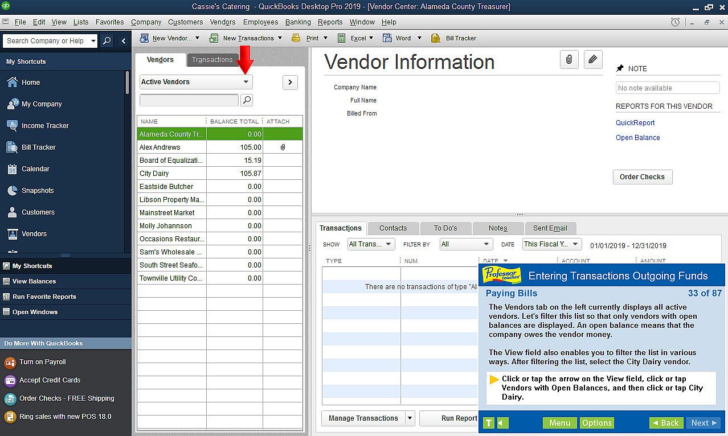
Task: Switch to the Notes tab
Action: point(498,228)
